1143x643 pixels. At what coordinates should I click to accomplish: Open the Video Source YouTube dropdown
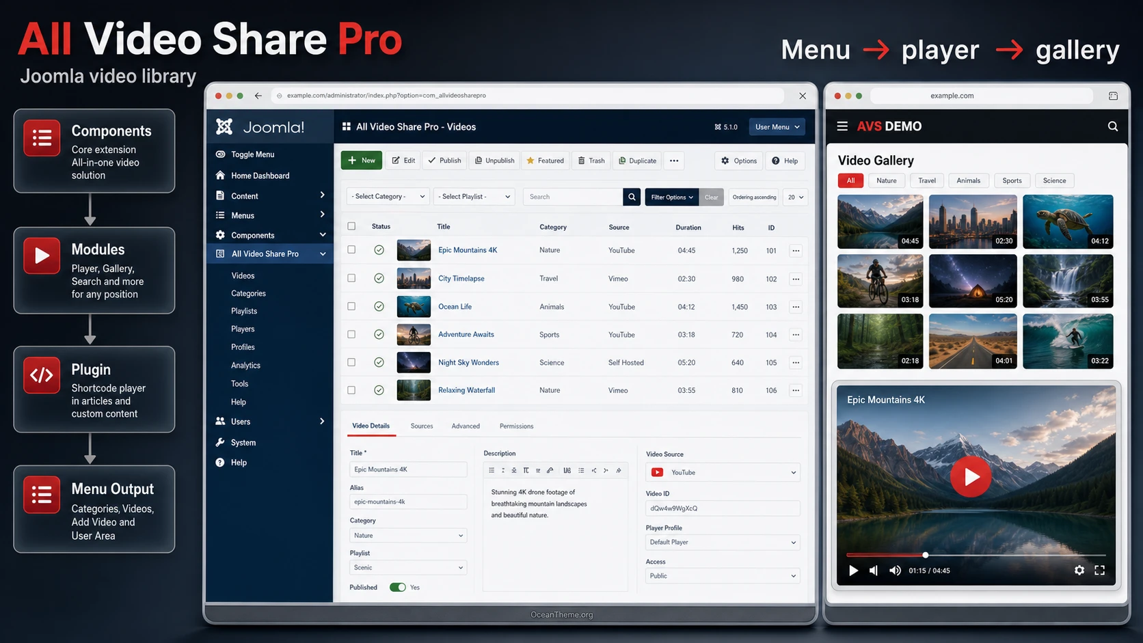[723, 473]
